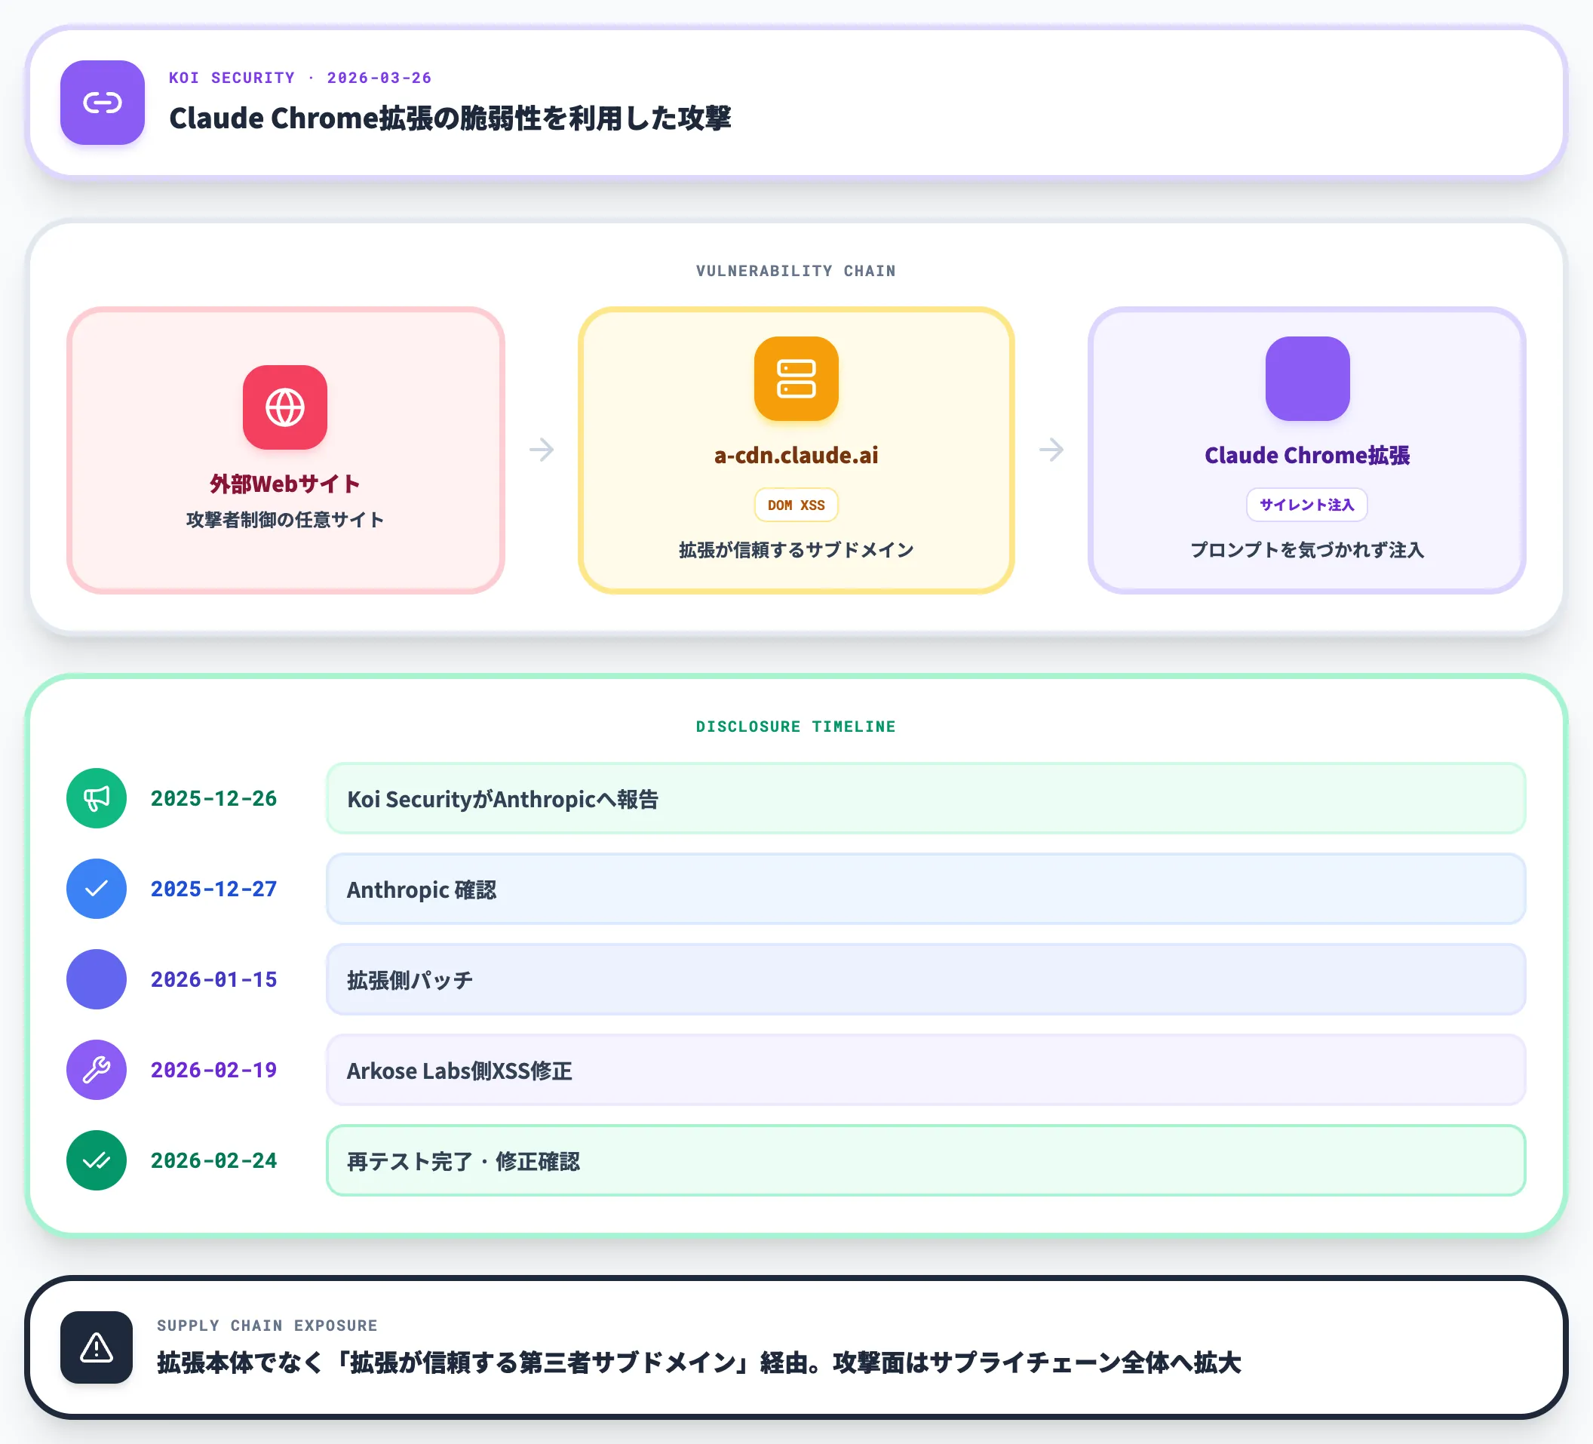Open the 拡張側パッチ timeline entry
The height and width of the screenshot is (1444, 1593).
tap(925, 979)
